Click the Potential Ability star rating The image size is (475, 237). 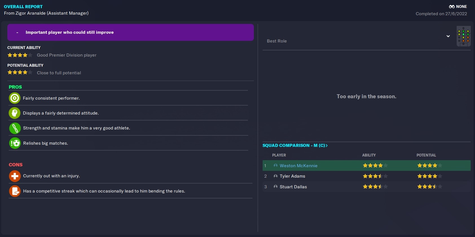(20, 73)
